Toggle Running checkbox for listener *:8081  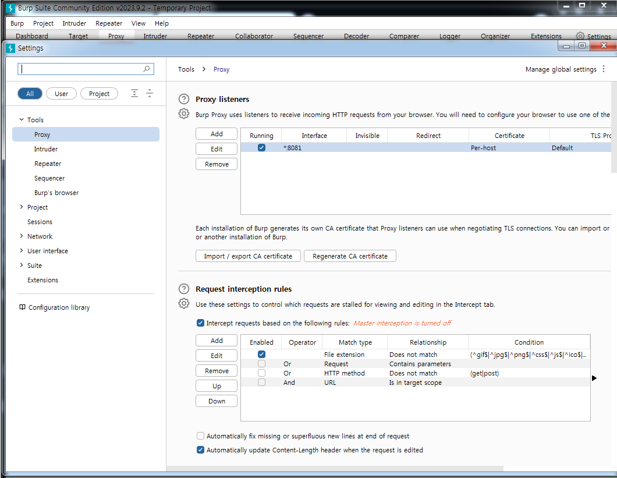point(262,148)
